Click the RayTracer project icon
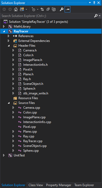 click(10, 31)
